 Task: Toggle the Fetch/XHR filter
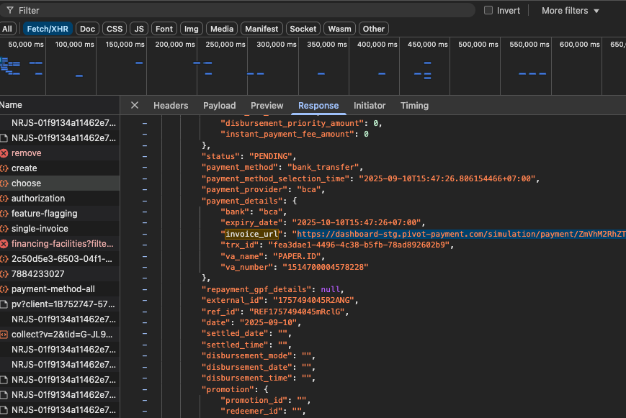[47, 29]
